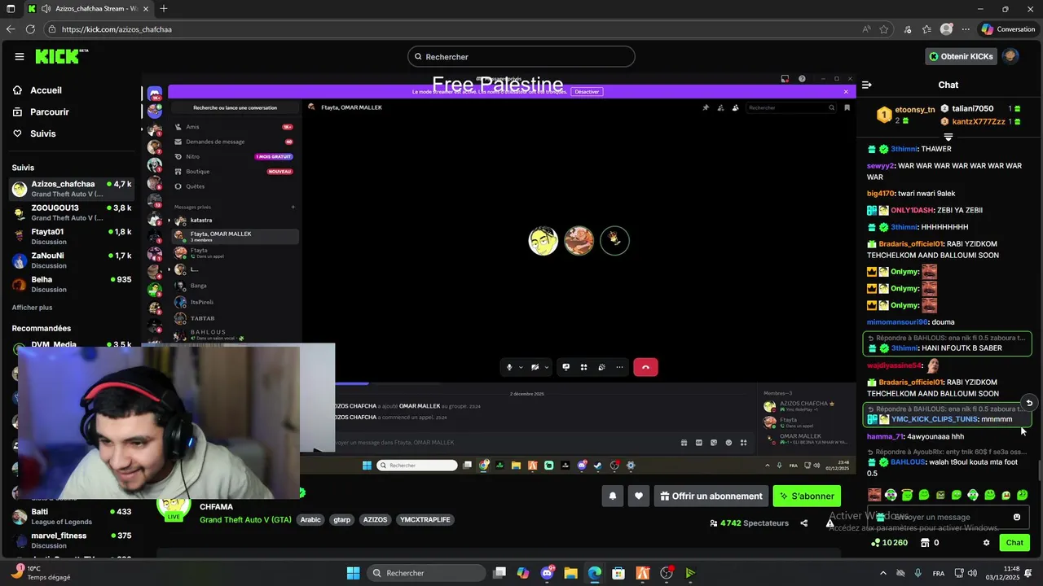Expand the gifter leaderboard chevron
Viewport: 1043px width, 586px height.
pyautogui.click(x=948, y=137)
